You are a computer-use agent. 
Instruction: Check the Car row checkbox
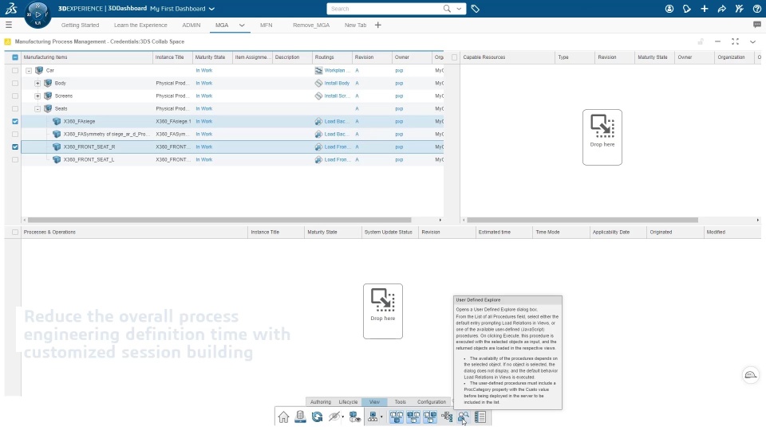[15, 70]
